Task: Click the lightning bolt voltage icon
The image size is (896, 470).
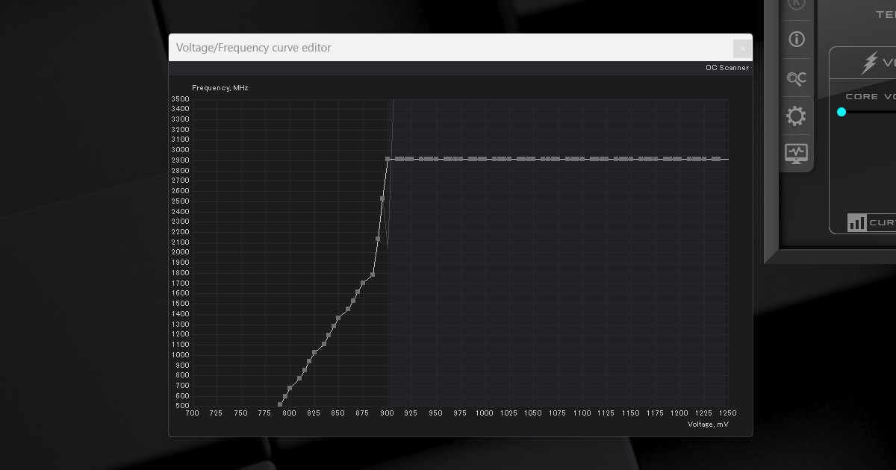Action: [x=870, y=63]
